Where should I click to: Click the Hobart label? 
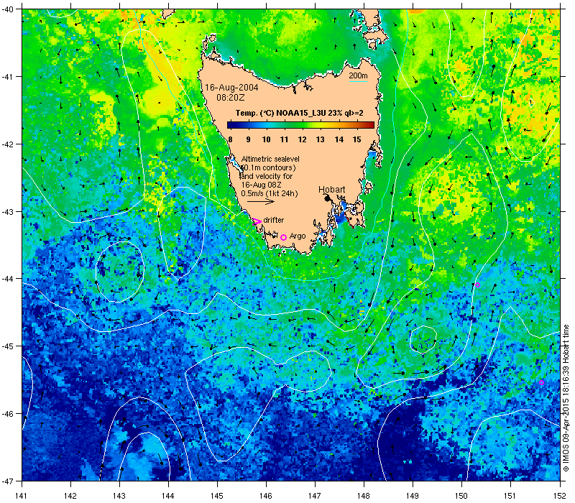(x=332, y=190)
